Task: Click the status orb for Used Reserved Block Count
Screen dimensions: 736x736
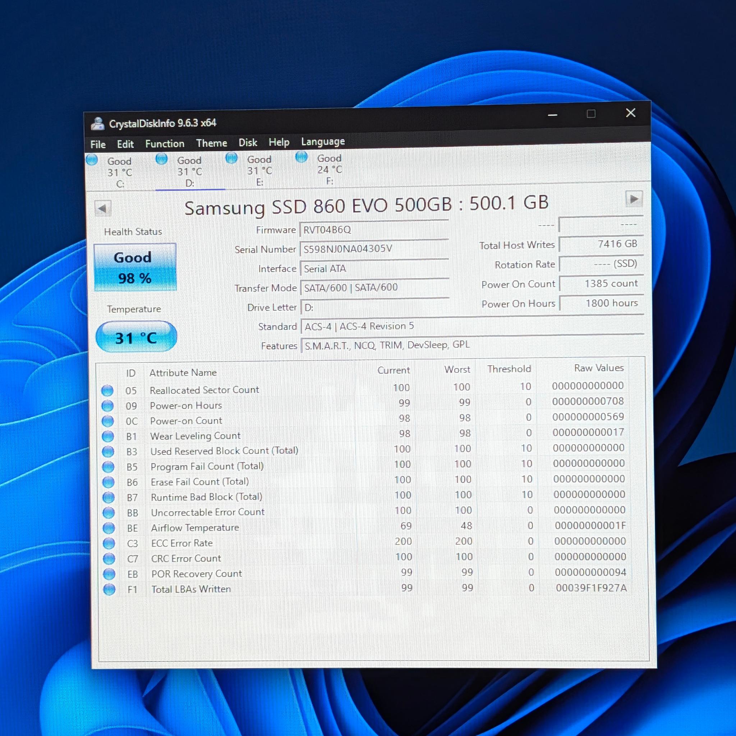Action: coord(108,451)
